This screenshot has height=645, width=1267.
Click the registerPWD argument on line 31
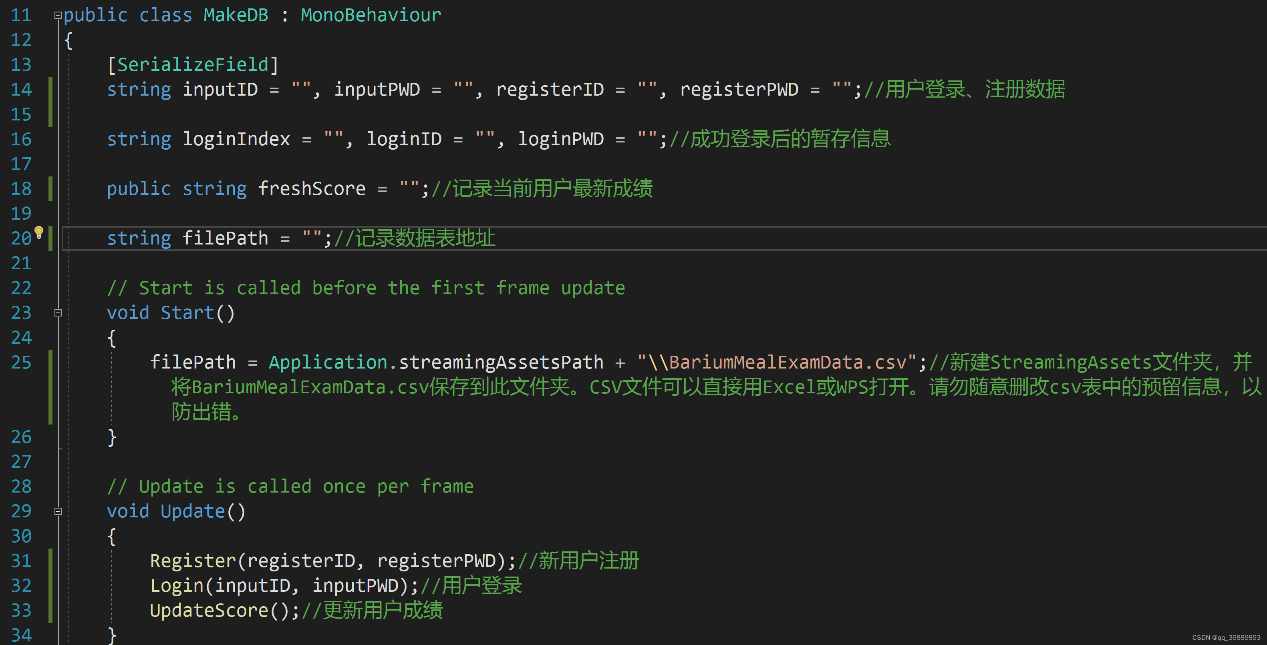pos(437,561)
